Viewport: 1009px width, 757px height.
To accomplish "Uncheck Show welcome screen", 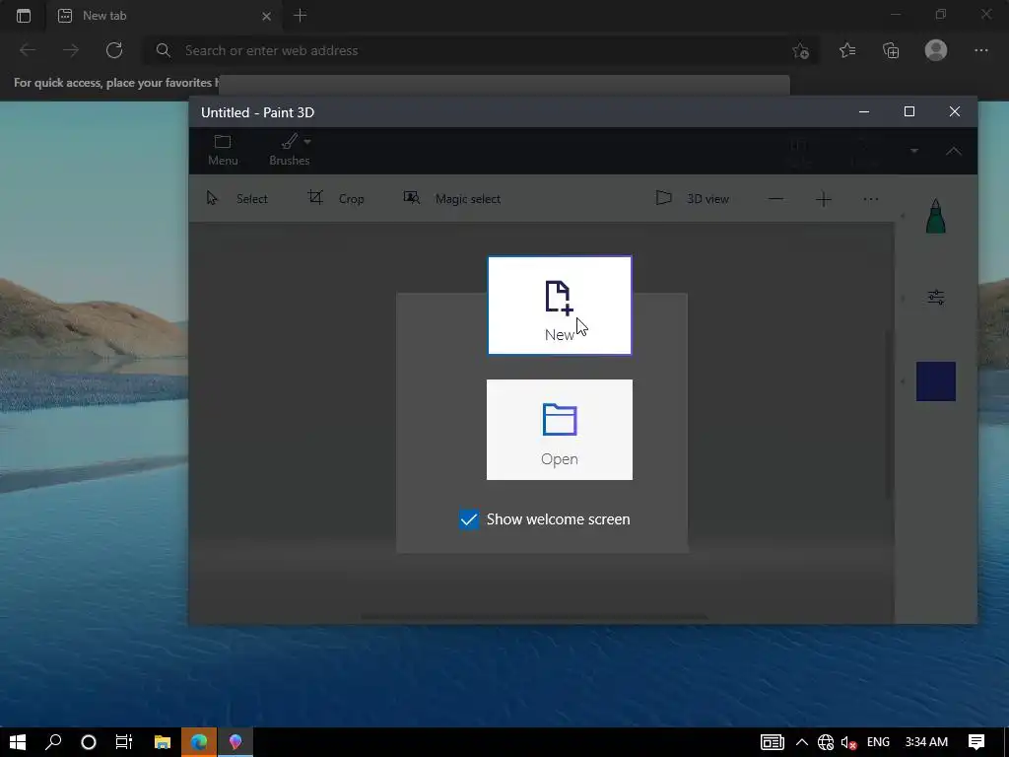I will pyautogui.click(x=469, y=519).
